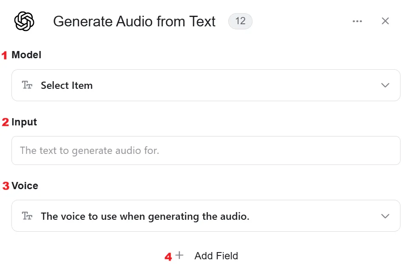Click the text-type icon in Model field
409x278 pixels.
coord(27,85)
